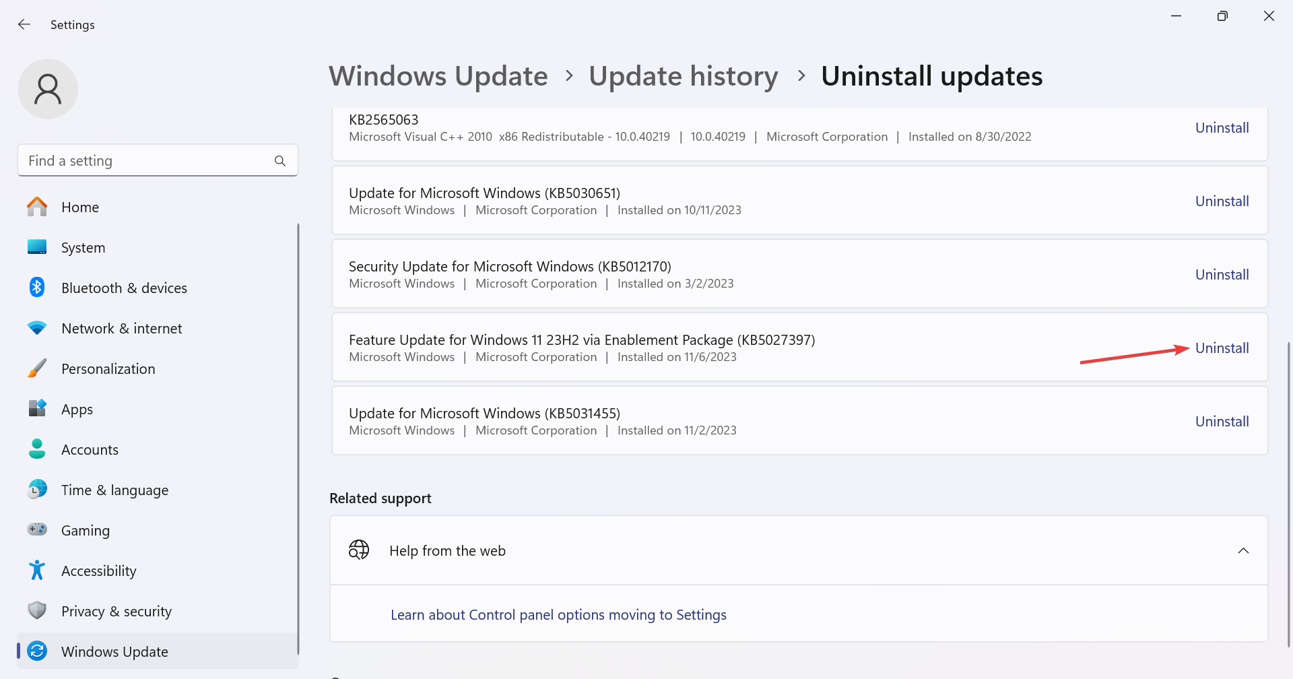The width and height of the screenshot is (1293, 679).
Task: Select Update for Microsoft Windows (KB5030651) title
Action: [x=484, y=193]
